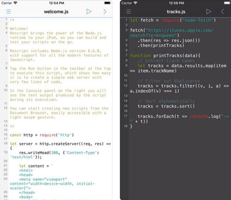231x200 pixels.
Task: Tap the left chevron in tracks.js toolbar
Action: coord(222,11)
